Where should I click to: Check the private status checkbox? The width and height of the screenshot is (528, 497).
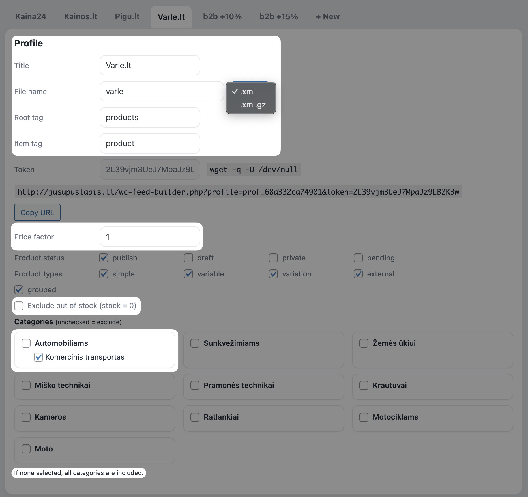point(273,258)
